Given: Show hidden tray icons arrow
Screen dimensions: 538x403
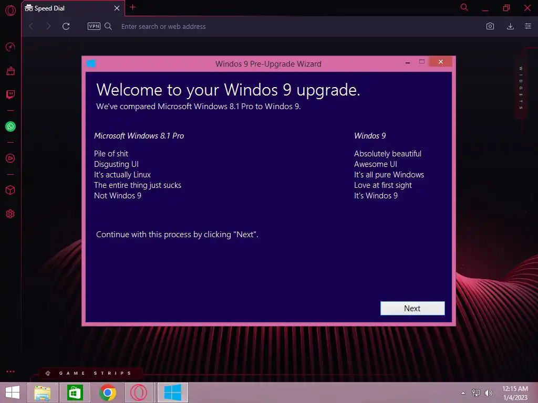Looking at the screenshot, I should click(463, 393).
